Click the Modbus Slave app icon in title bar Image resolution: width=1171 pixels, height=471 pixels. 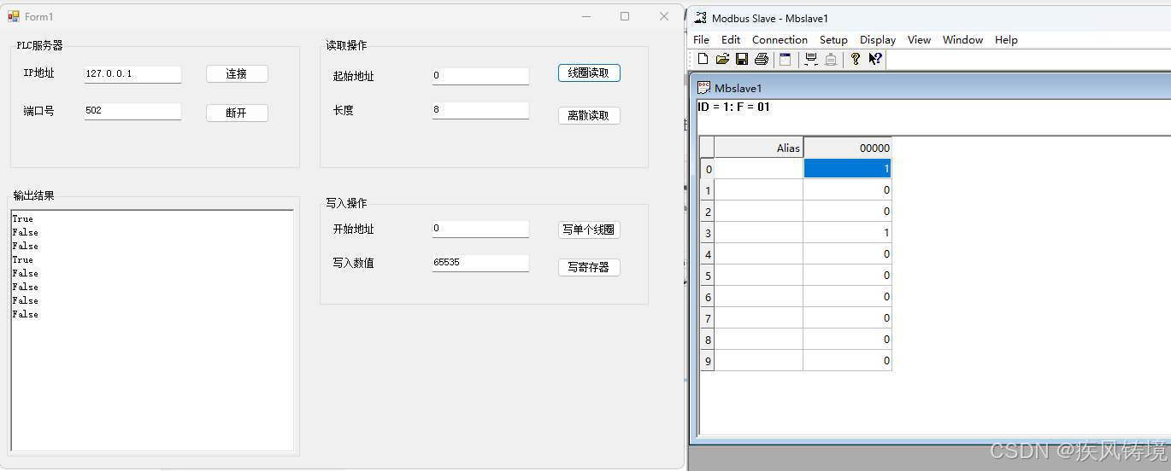tap(701, 18)
